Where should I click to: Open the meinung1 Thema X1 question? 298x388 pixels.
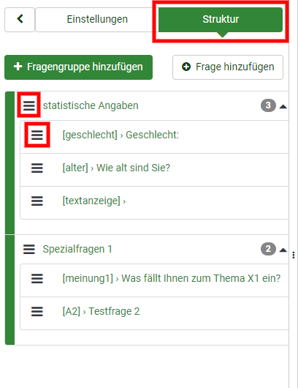point(172,279)
